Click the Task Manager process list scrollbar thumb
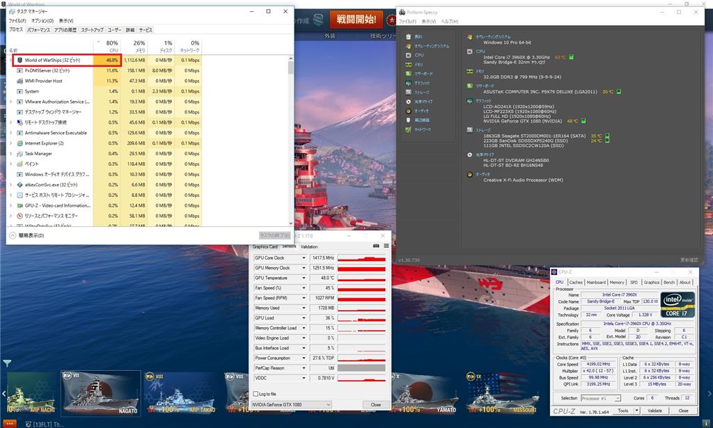This screenshot has height=428, width=713. click(290, 68)
